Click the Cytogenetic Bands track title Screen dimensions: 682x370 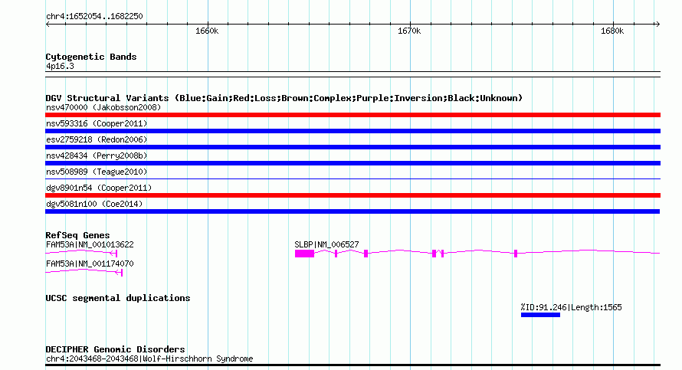[91, 57]
